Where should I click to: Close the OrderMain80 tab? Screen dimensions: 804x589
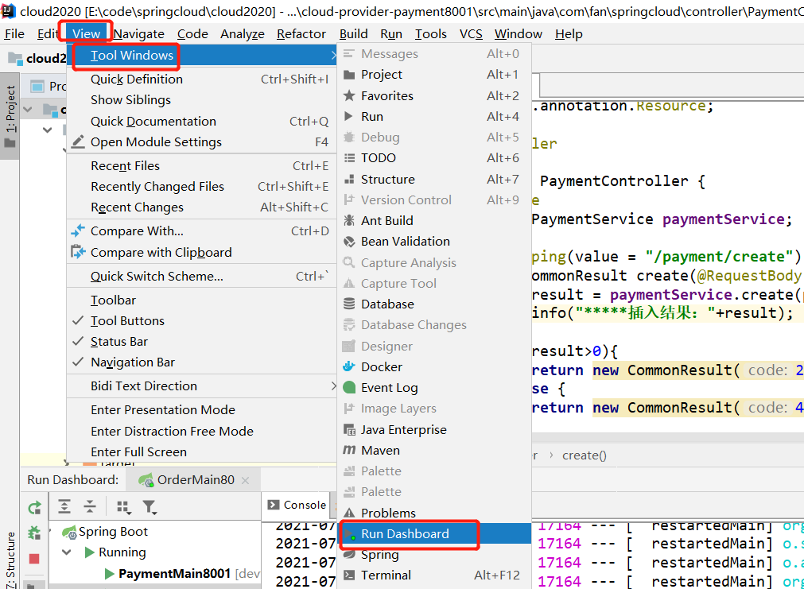pos(246,480)
